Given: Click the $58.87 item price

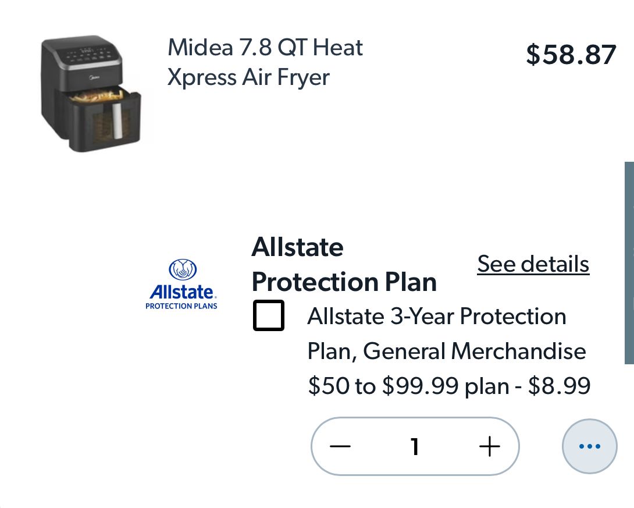Looking at the screenshot, I should [x=571, y=55].
